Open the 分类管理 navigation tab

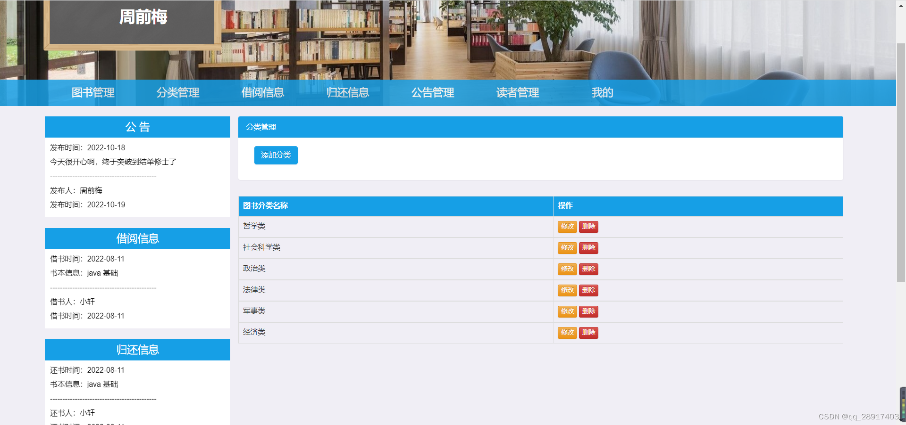(178, 93)
